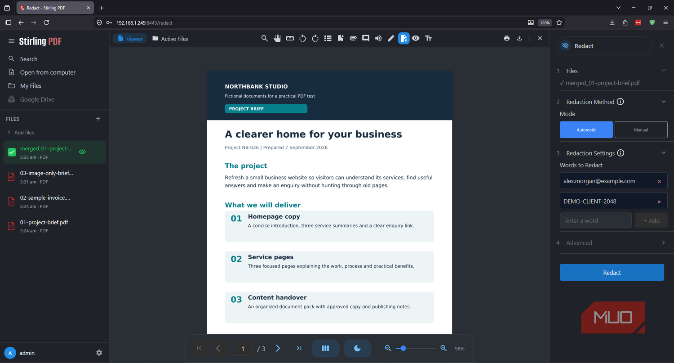Select Manual redaction mode
The height and width of the screenshot is (363, 674).
(x=641, y=130)
